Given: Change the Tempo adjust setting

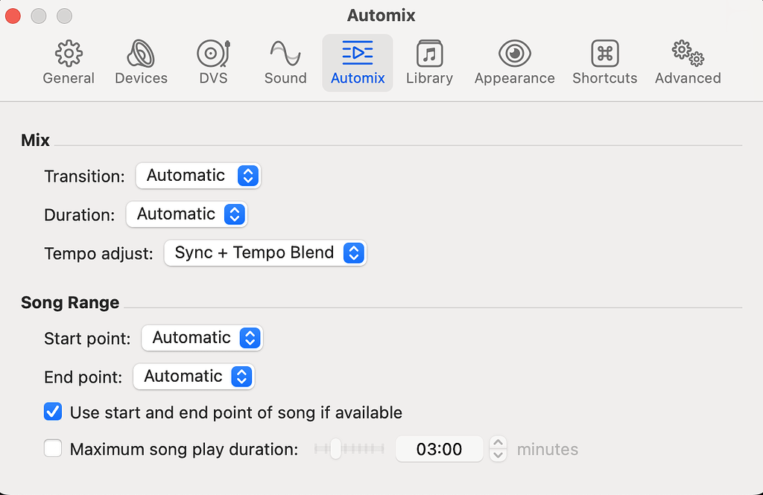Looking at the screenshot, I should [265, 253].
